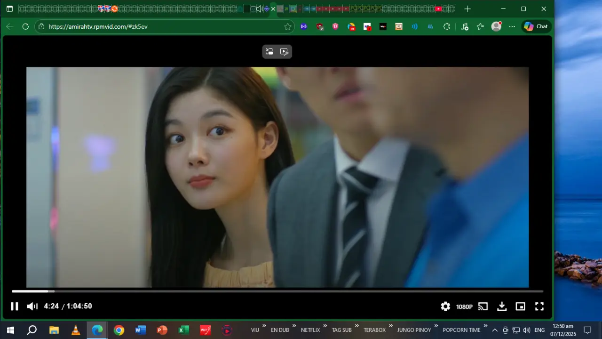The width and height of the screenshot is (602, 339).
Task: Open the purple broadcast extension icon
Action: [304, 26]
